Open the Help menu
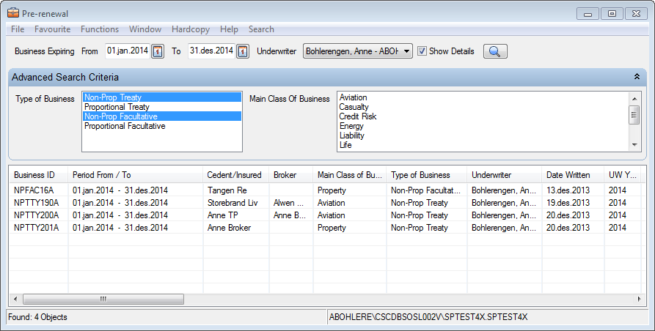 (229, 29)
